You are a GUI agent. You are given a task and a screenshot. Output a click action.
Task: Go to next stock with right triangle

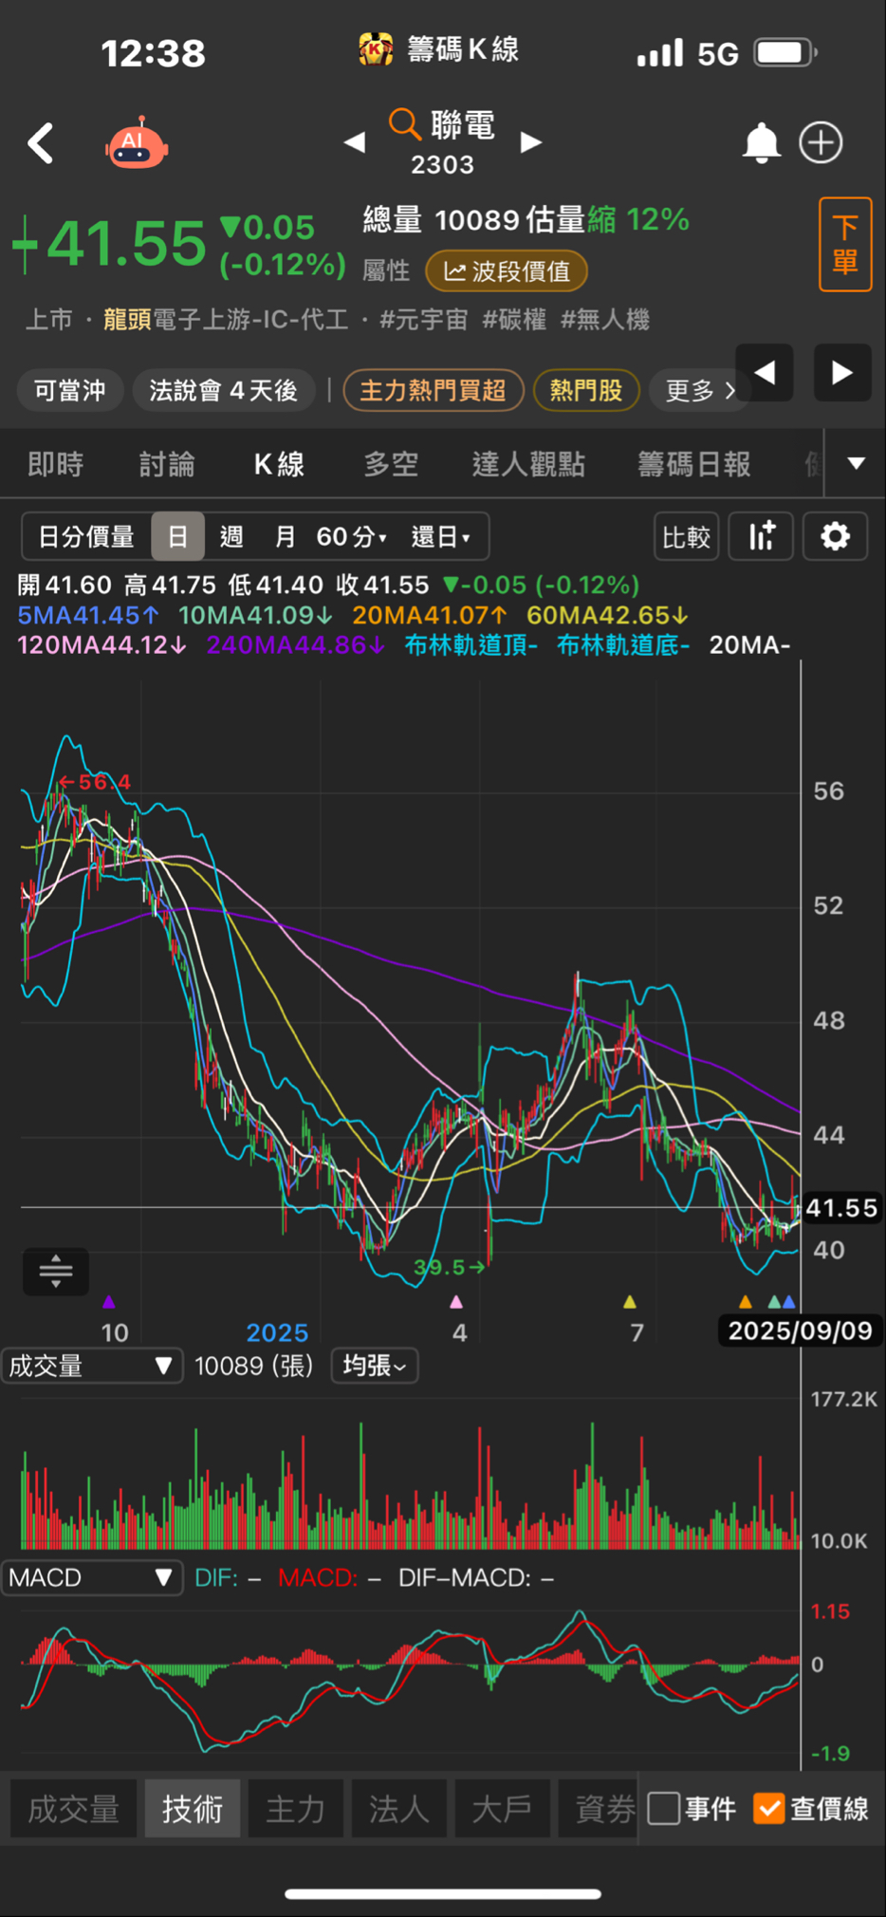[x=531, y=142]
